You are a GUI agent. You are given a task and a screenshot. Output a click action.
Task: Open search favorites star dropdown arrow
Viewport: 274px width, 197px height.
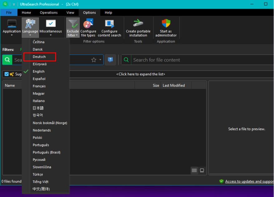100,60
